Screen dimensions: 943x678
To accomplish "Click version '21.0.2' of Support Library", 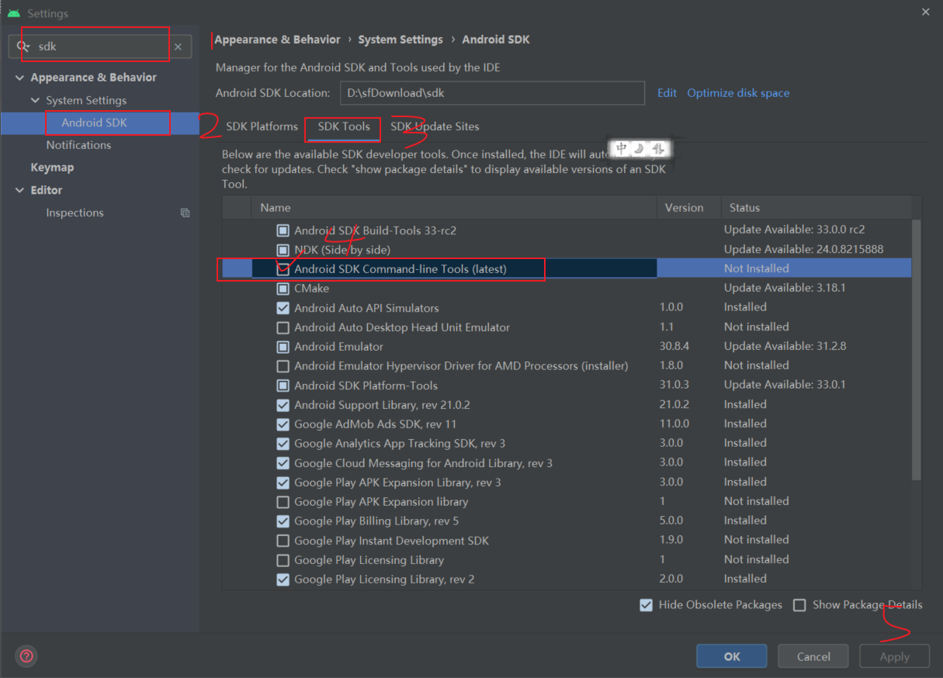I will (x=674, y=405).
